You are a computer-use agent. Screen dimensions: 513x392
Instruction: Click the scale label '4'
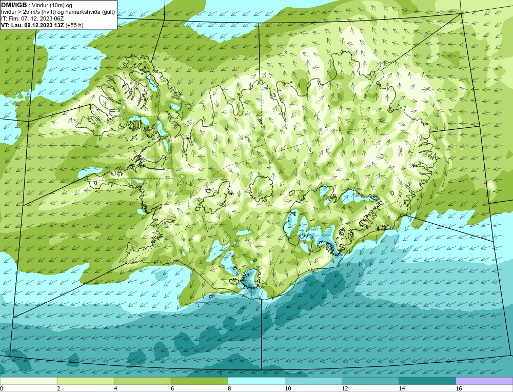[115, 388]
